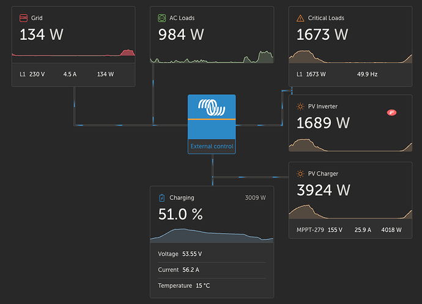Viewport: 422px width, 304px height.
Task: Open the External control status label
Action: pyautogui.click(x=212, y=146)
